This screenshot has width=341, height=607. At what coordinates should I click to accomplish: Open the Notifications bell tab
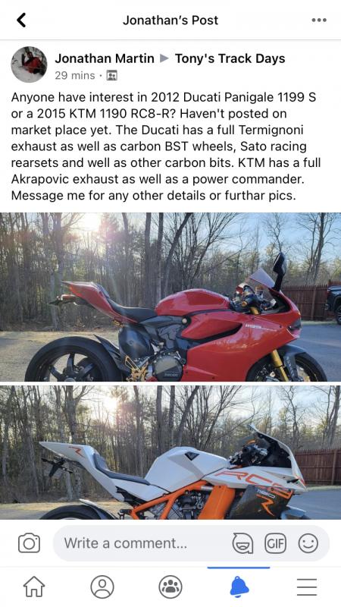pos(239,587)
